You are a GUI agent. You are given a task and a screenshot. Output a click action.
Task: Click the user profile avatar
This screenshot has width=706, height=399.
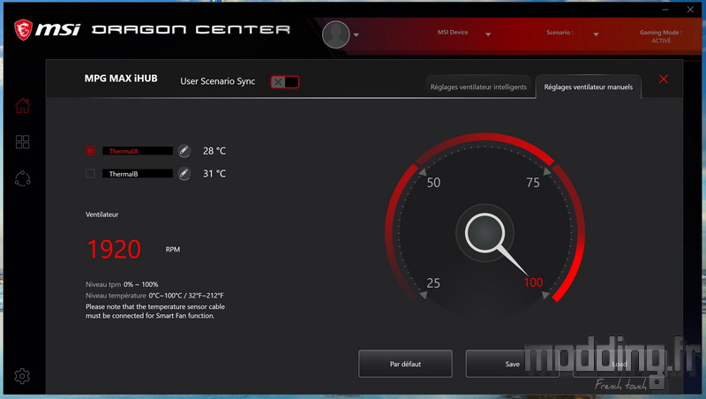pos(336,34)
